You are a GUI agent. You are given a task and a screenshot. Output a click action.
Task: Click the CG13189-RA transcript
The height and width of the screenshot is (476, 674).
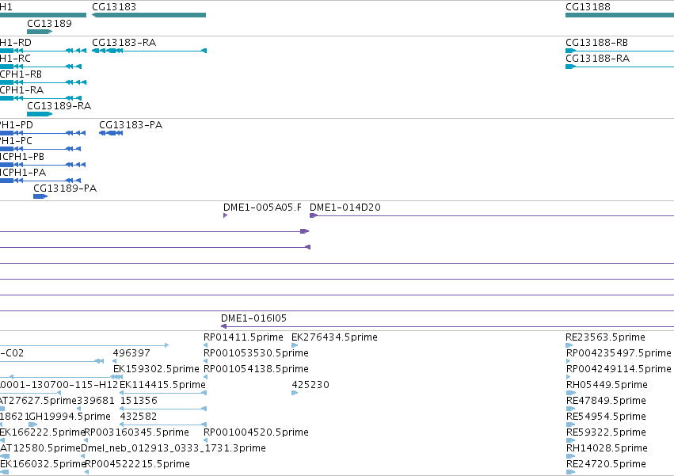tap(40, 114)
